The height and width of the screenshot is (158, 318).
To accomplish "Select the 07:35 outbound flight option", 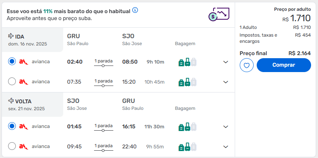I will coord(12,82).
